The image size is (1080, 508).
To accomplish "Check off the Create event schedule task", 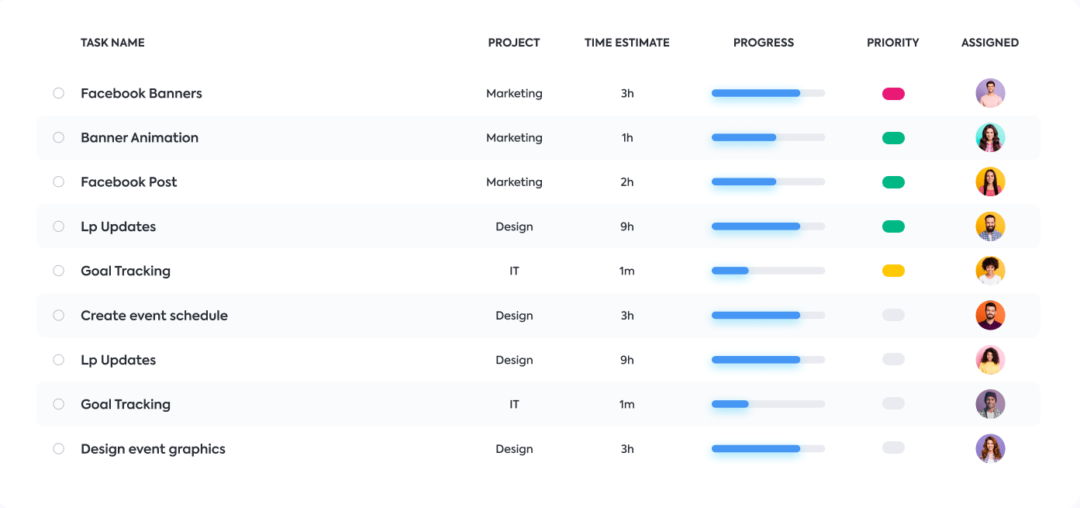I will 58,316.
